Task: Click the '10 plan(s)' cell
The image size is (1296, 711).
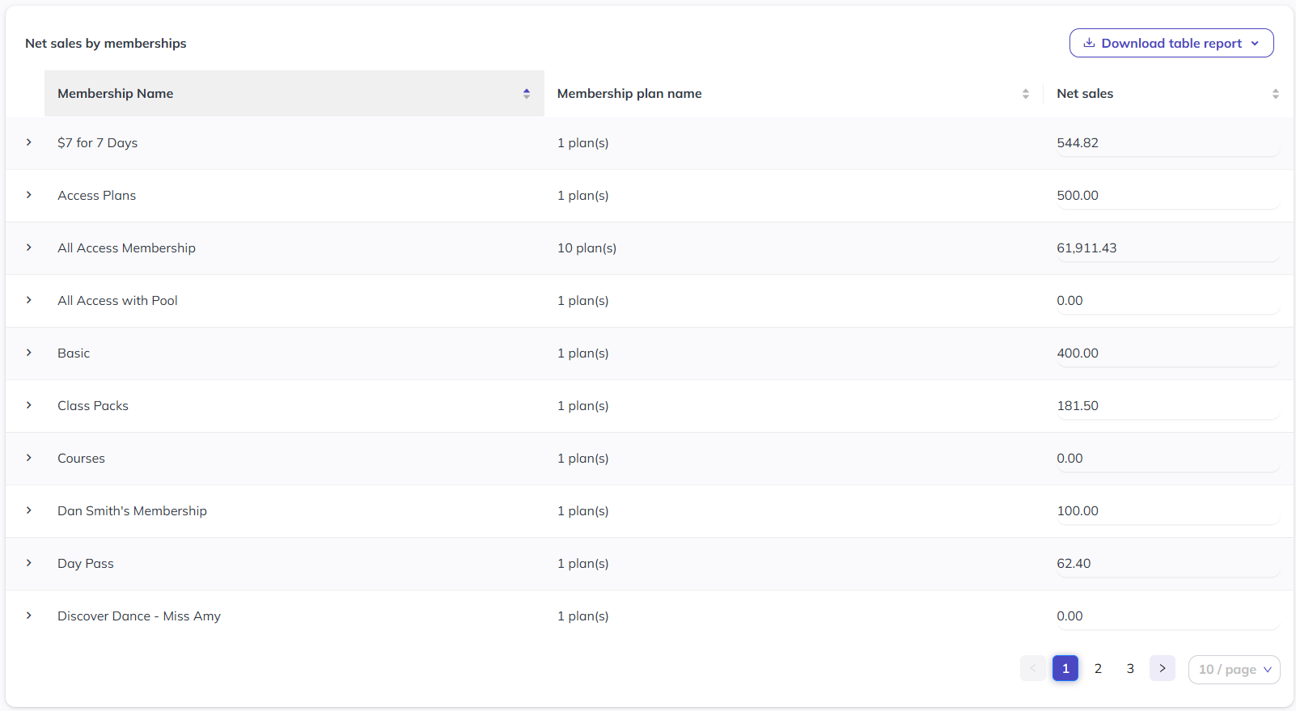Action: 587,248
